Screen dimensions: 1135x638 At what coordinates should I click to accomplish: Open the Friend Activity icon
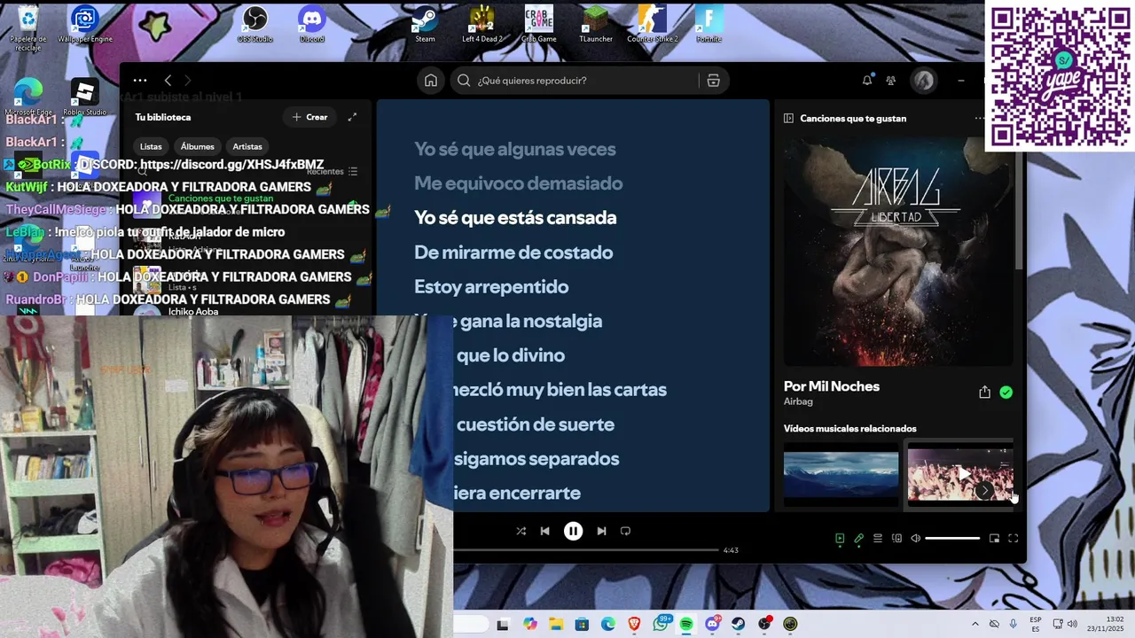891,81
